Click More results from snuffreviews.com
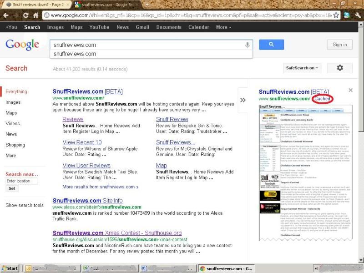This screenshot has width=364, height=273. point(100,187)
